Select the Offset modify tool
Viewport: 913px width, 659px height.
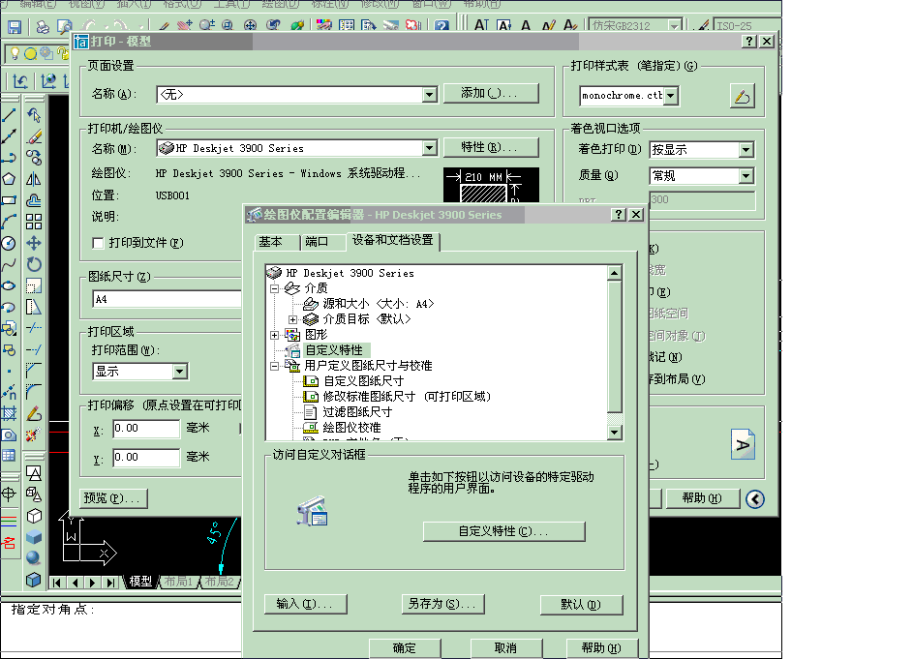pyautogui.click(x=34, y=200)
